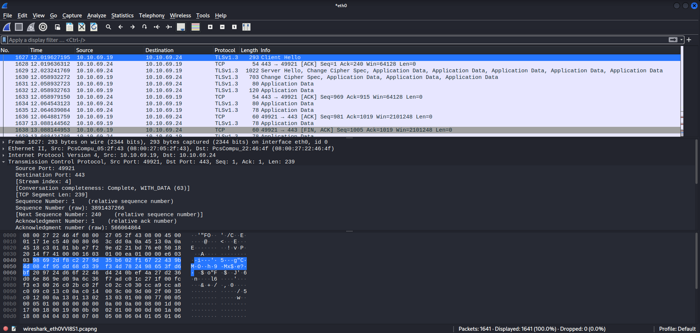Click the resize columns icon
The image size is (700, 333).
point(246,27)
